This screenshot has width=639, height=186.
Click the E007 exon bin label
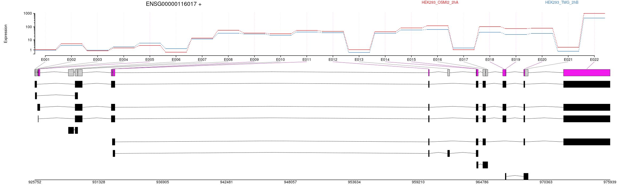click(202, 60)
